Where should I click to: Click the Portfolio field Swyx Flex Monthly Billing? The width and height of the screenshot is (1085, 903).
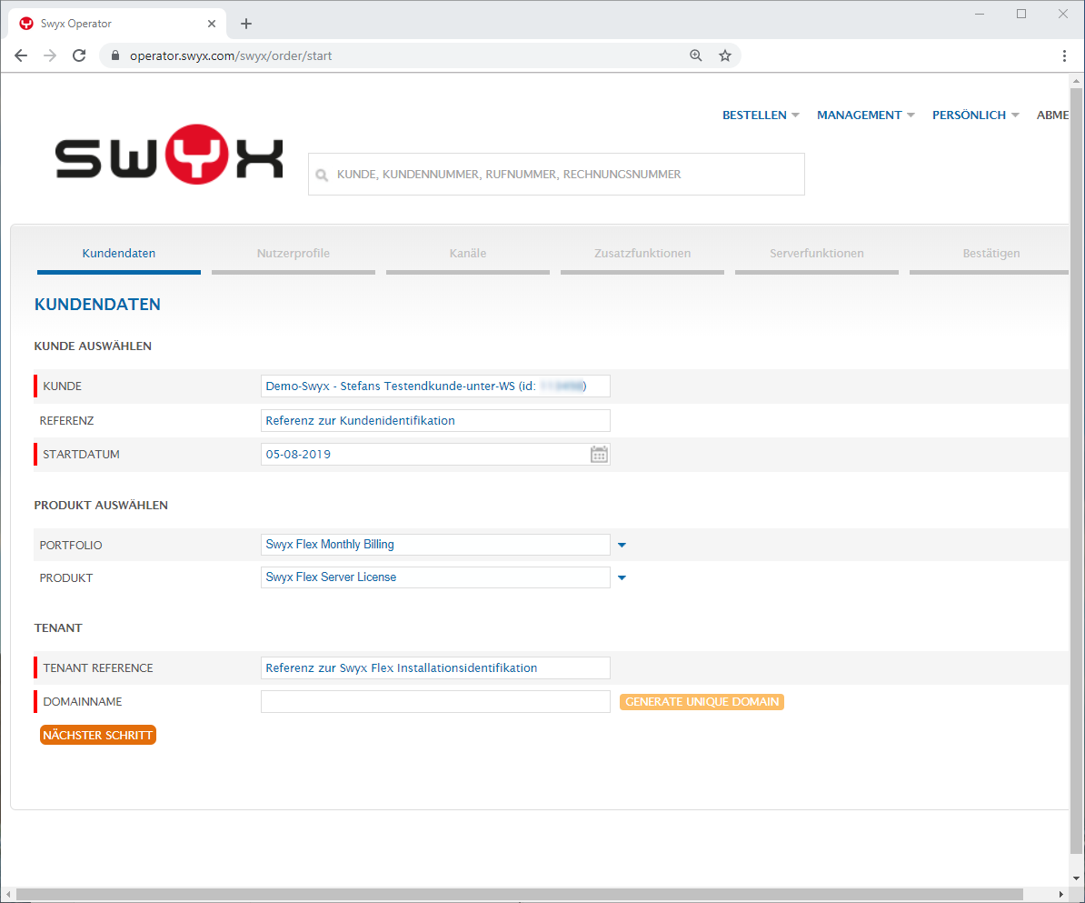[435, 545]
